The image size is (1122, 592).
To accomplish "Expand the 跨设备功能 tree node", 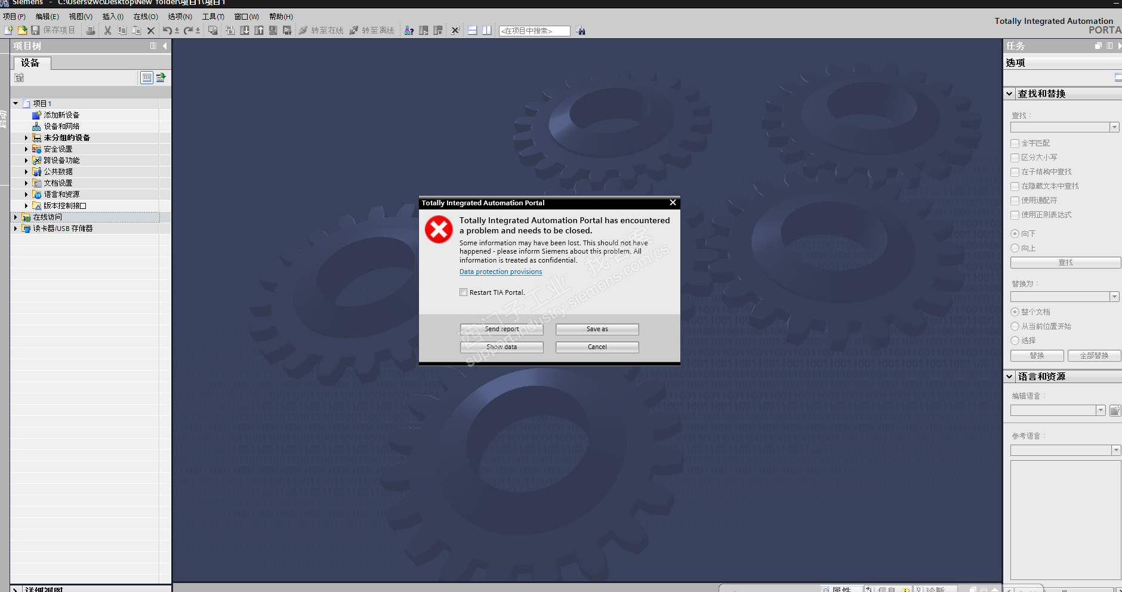I will point(26,161).
